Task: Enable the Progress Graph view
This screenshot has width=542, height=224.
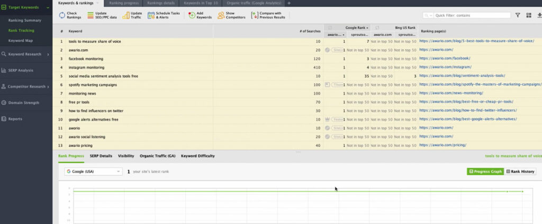Action: (485, 172)
